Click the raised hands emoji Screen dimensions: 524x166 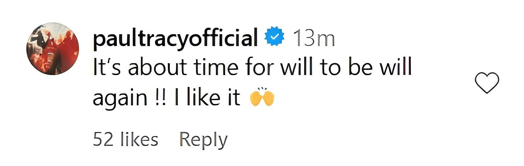click(262, 97)
